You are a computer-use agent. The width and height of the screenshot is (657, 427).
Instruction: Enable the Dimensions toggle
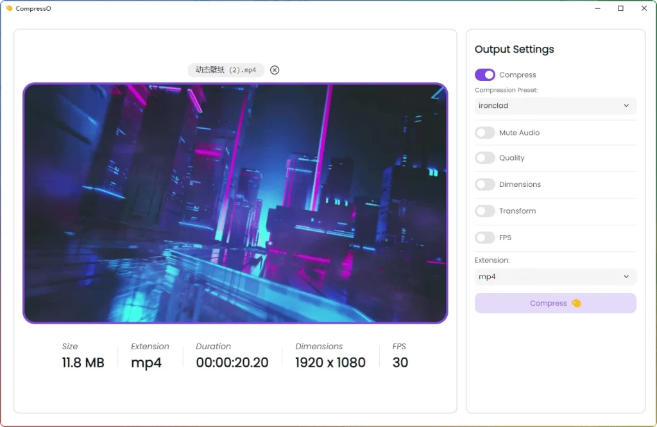coord(485,184)
